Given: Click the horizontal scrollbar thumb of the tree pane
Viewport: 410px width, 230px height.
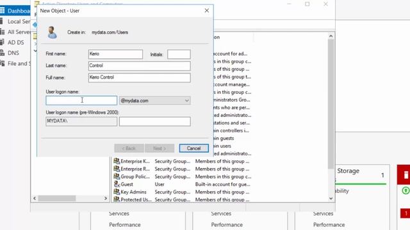Looking at the screenshot, I should [57, 199].
